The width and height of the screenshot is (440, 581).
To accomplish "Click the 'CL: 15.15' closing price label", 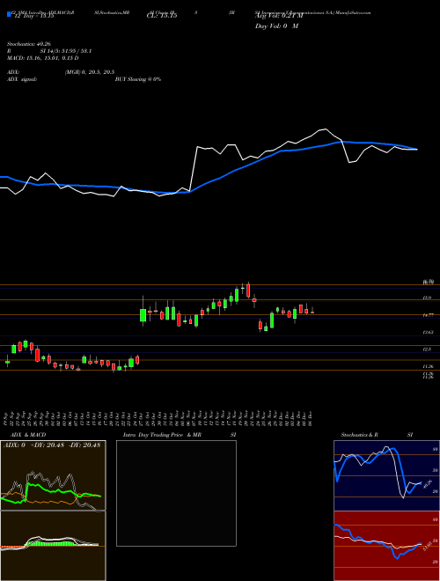I will [162, 16].
